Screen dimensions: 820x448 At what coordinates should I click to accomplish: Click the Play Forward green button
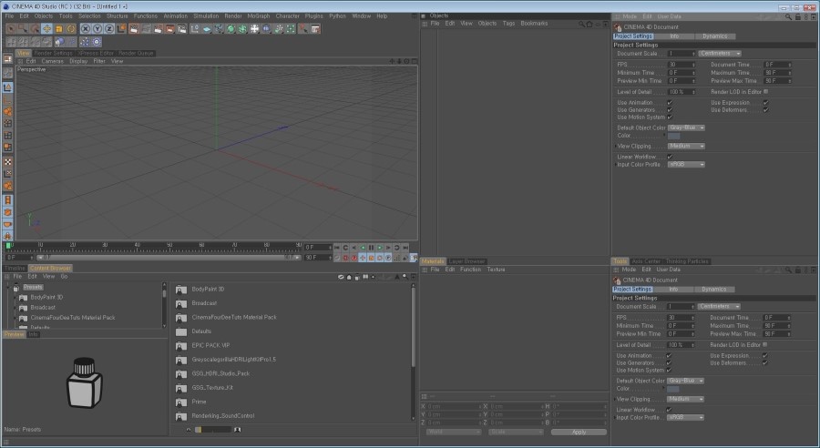[x=380, y=248]
